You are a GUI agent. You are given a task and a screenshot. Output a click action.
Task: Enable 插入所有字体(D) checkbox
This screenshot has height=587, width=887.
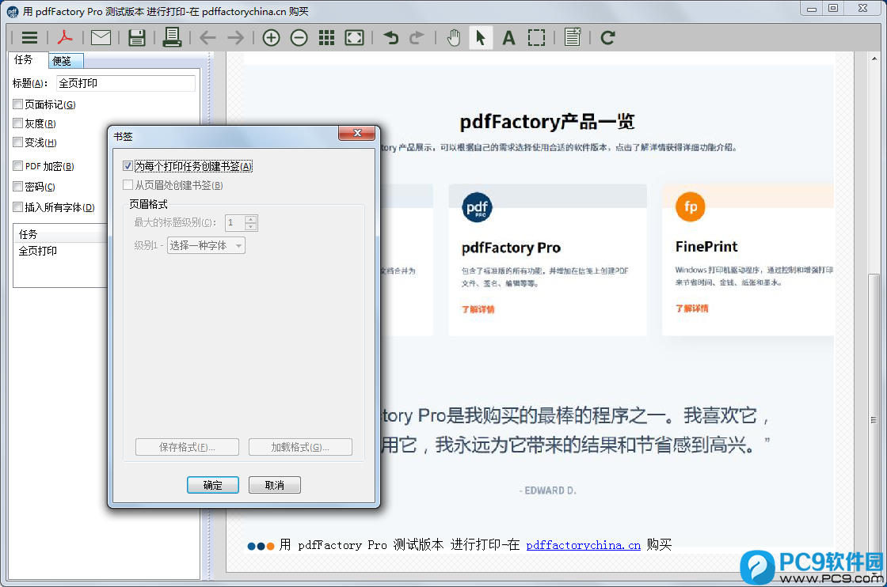[18, 206]
